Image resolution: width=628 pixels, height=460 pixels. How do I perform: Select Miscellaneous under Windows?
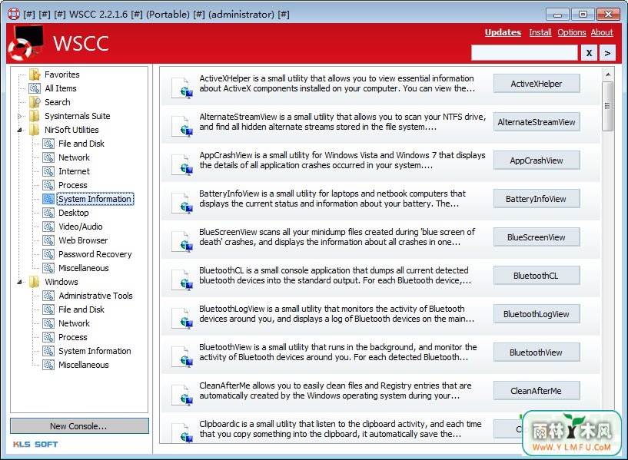click(84, 365)
